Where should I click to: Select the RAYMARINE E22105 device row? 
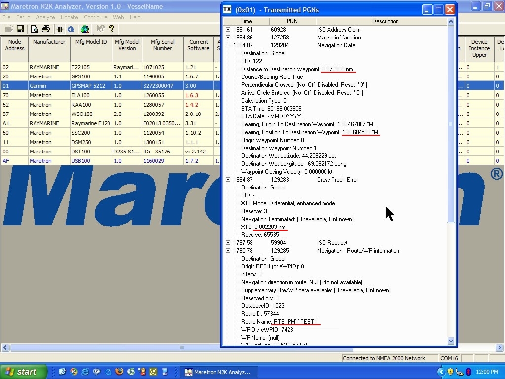pos(111,67)
